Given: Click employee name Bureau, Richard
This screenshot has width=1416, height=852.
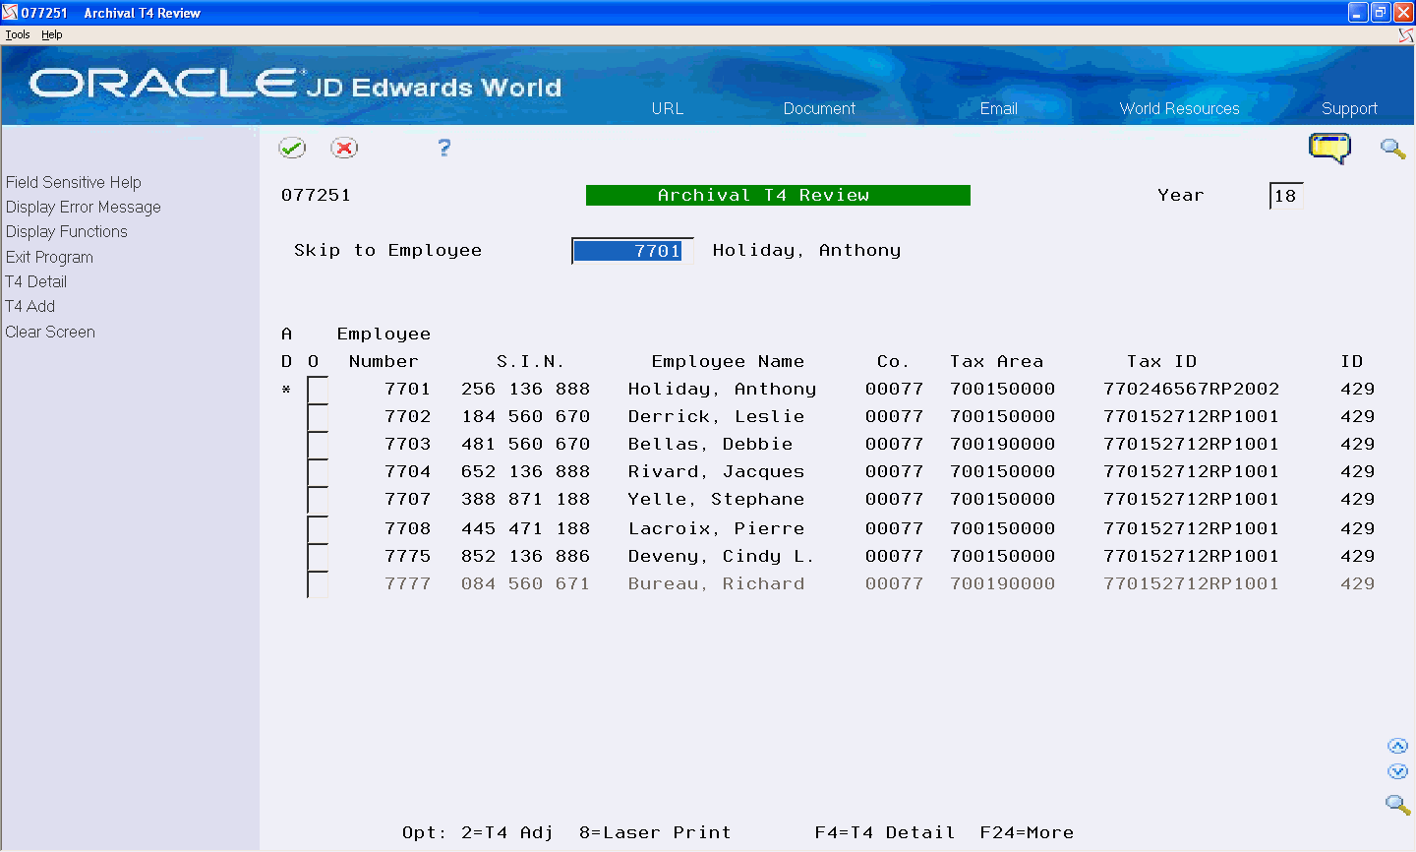Looking at the screenshot, I should [x=716, y=584].
